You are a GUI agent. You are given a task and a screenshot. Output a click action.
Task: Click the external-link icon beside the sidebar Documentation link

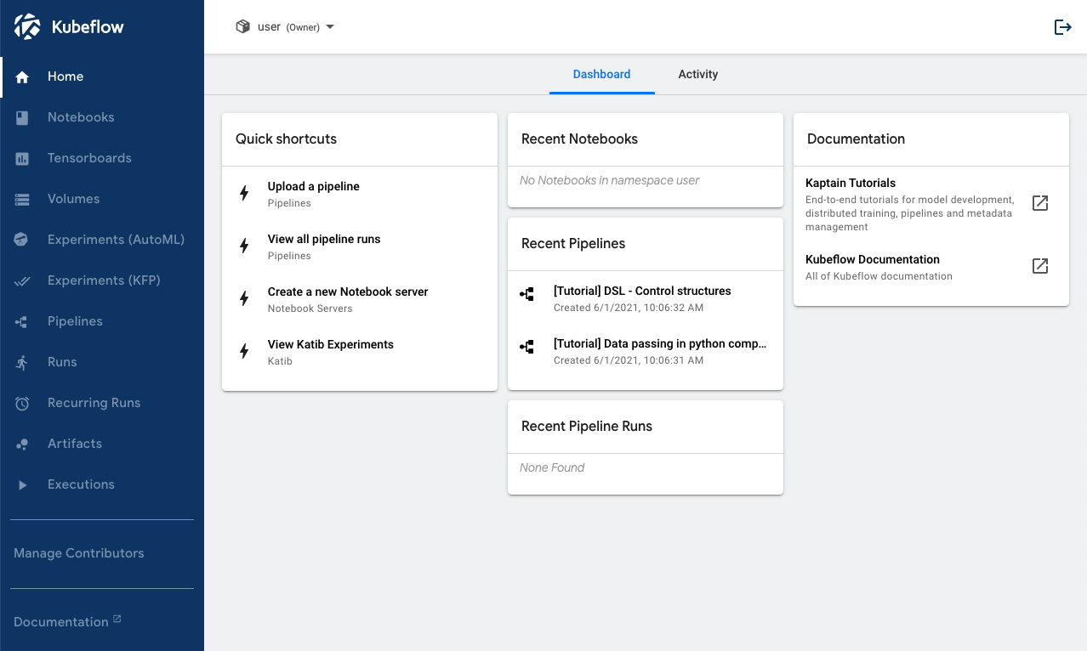117,619
